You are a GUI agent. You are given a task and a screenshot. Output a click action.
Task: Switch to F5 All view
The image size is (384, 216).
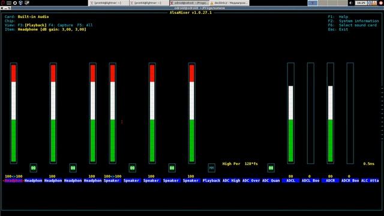pos(85,25)
